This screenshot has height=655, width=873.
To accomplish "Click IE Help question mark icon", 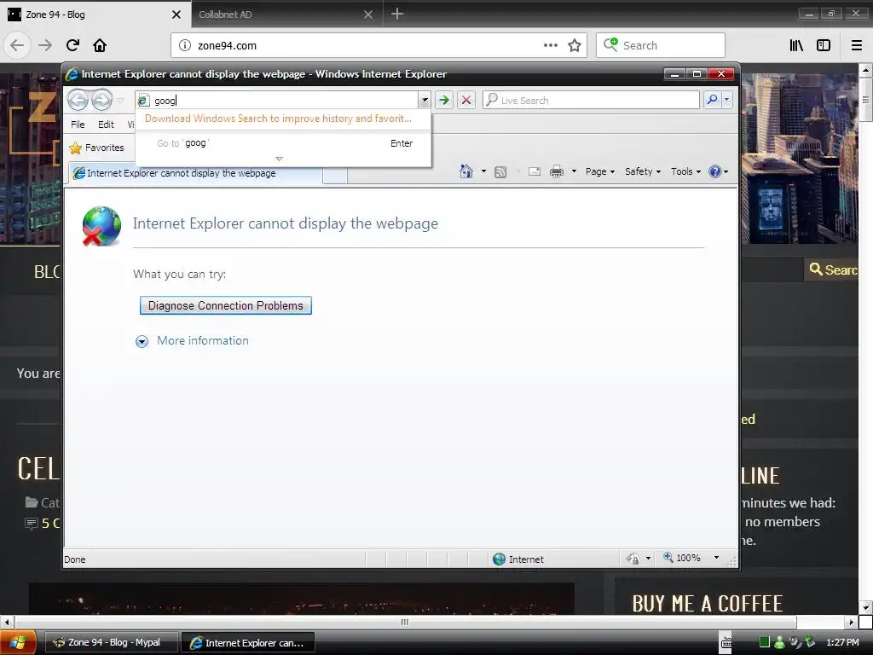I will pos(715,171).
